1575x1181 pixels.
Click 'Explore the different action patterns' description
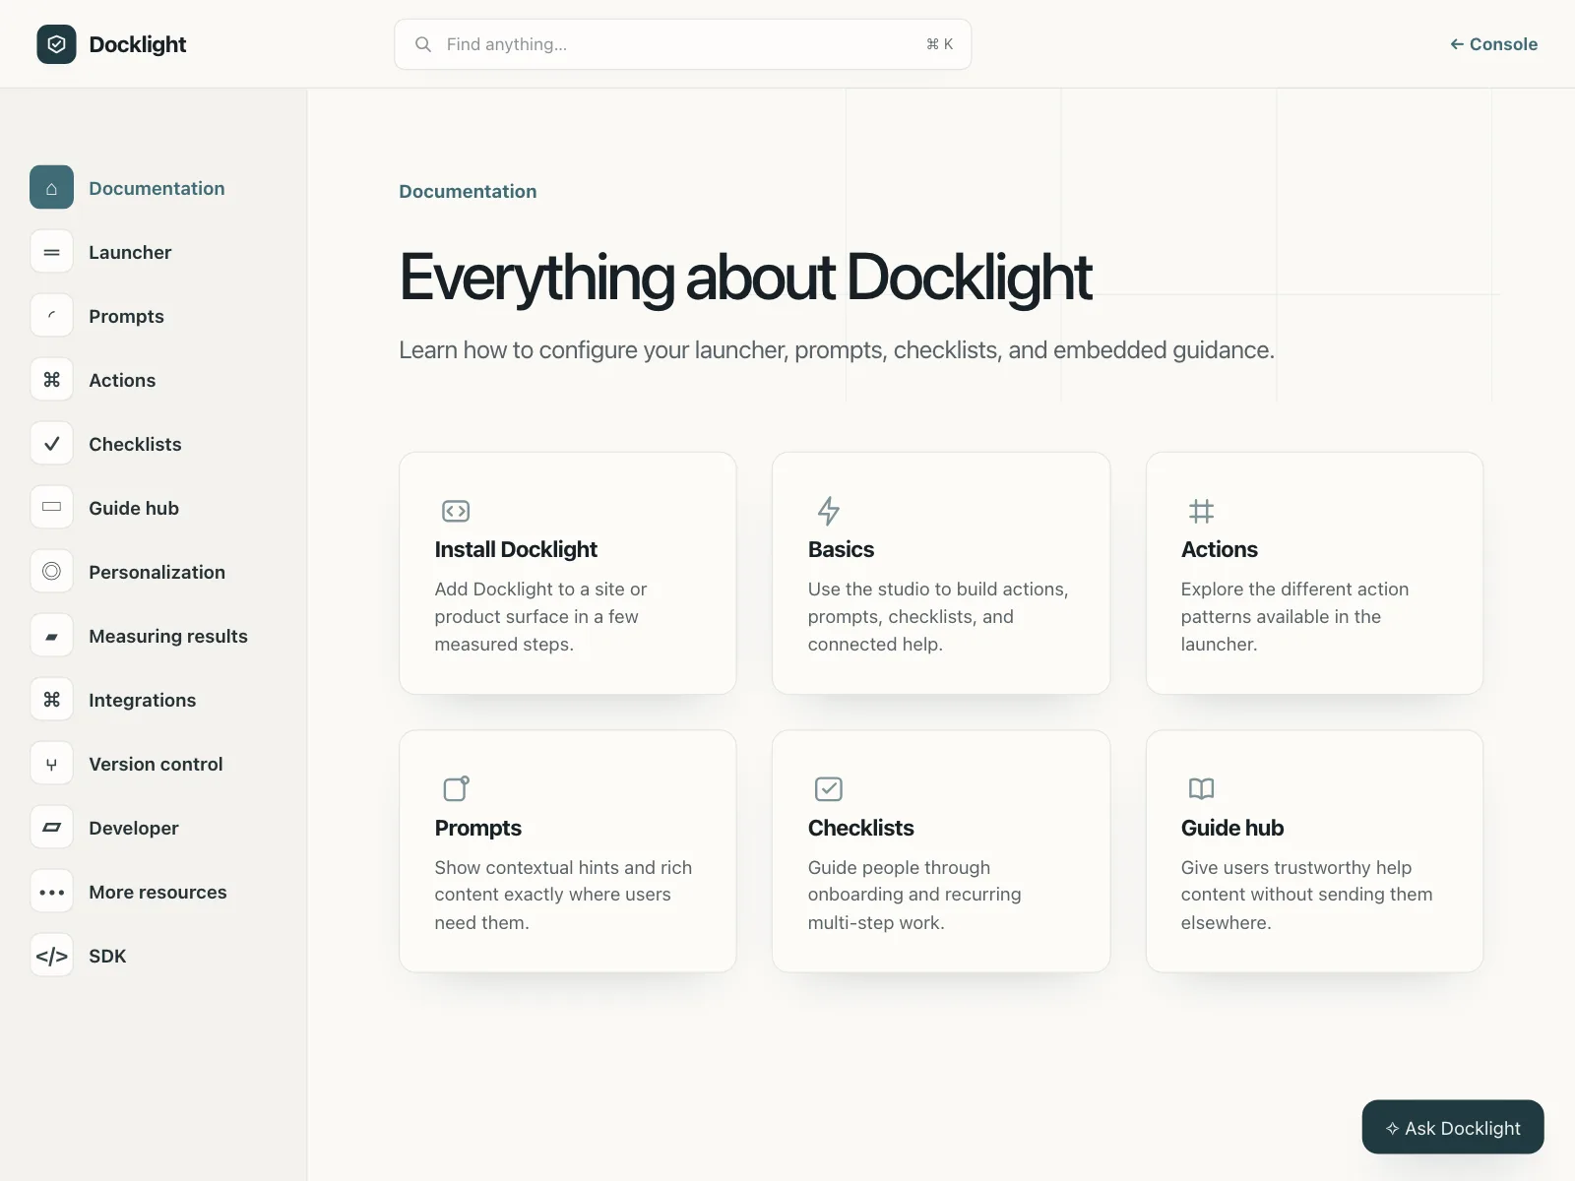point(1294,616)
